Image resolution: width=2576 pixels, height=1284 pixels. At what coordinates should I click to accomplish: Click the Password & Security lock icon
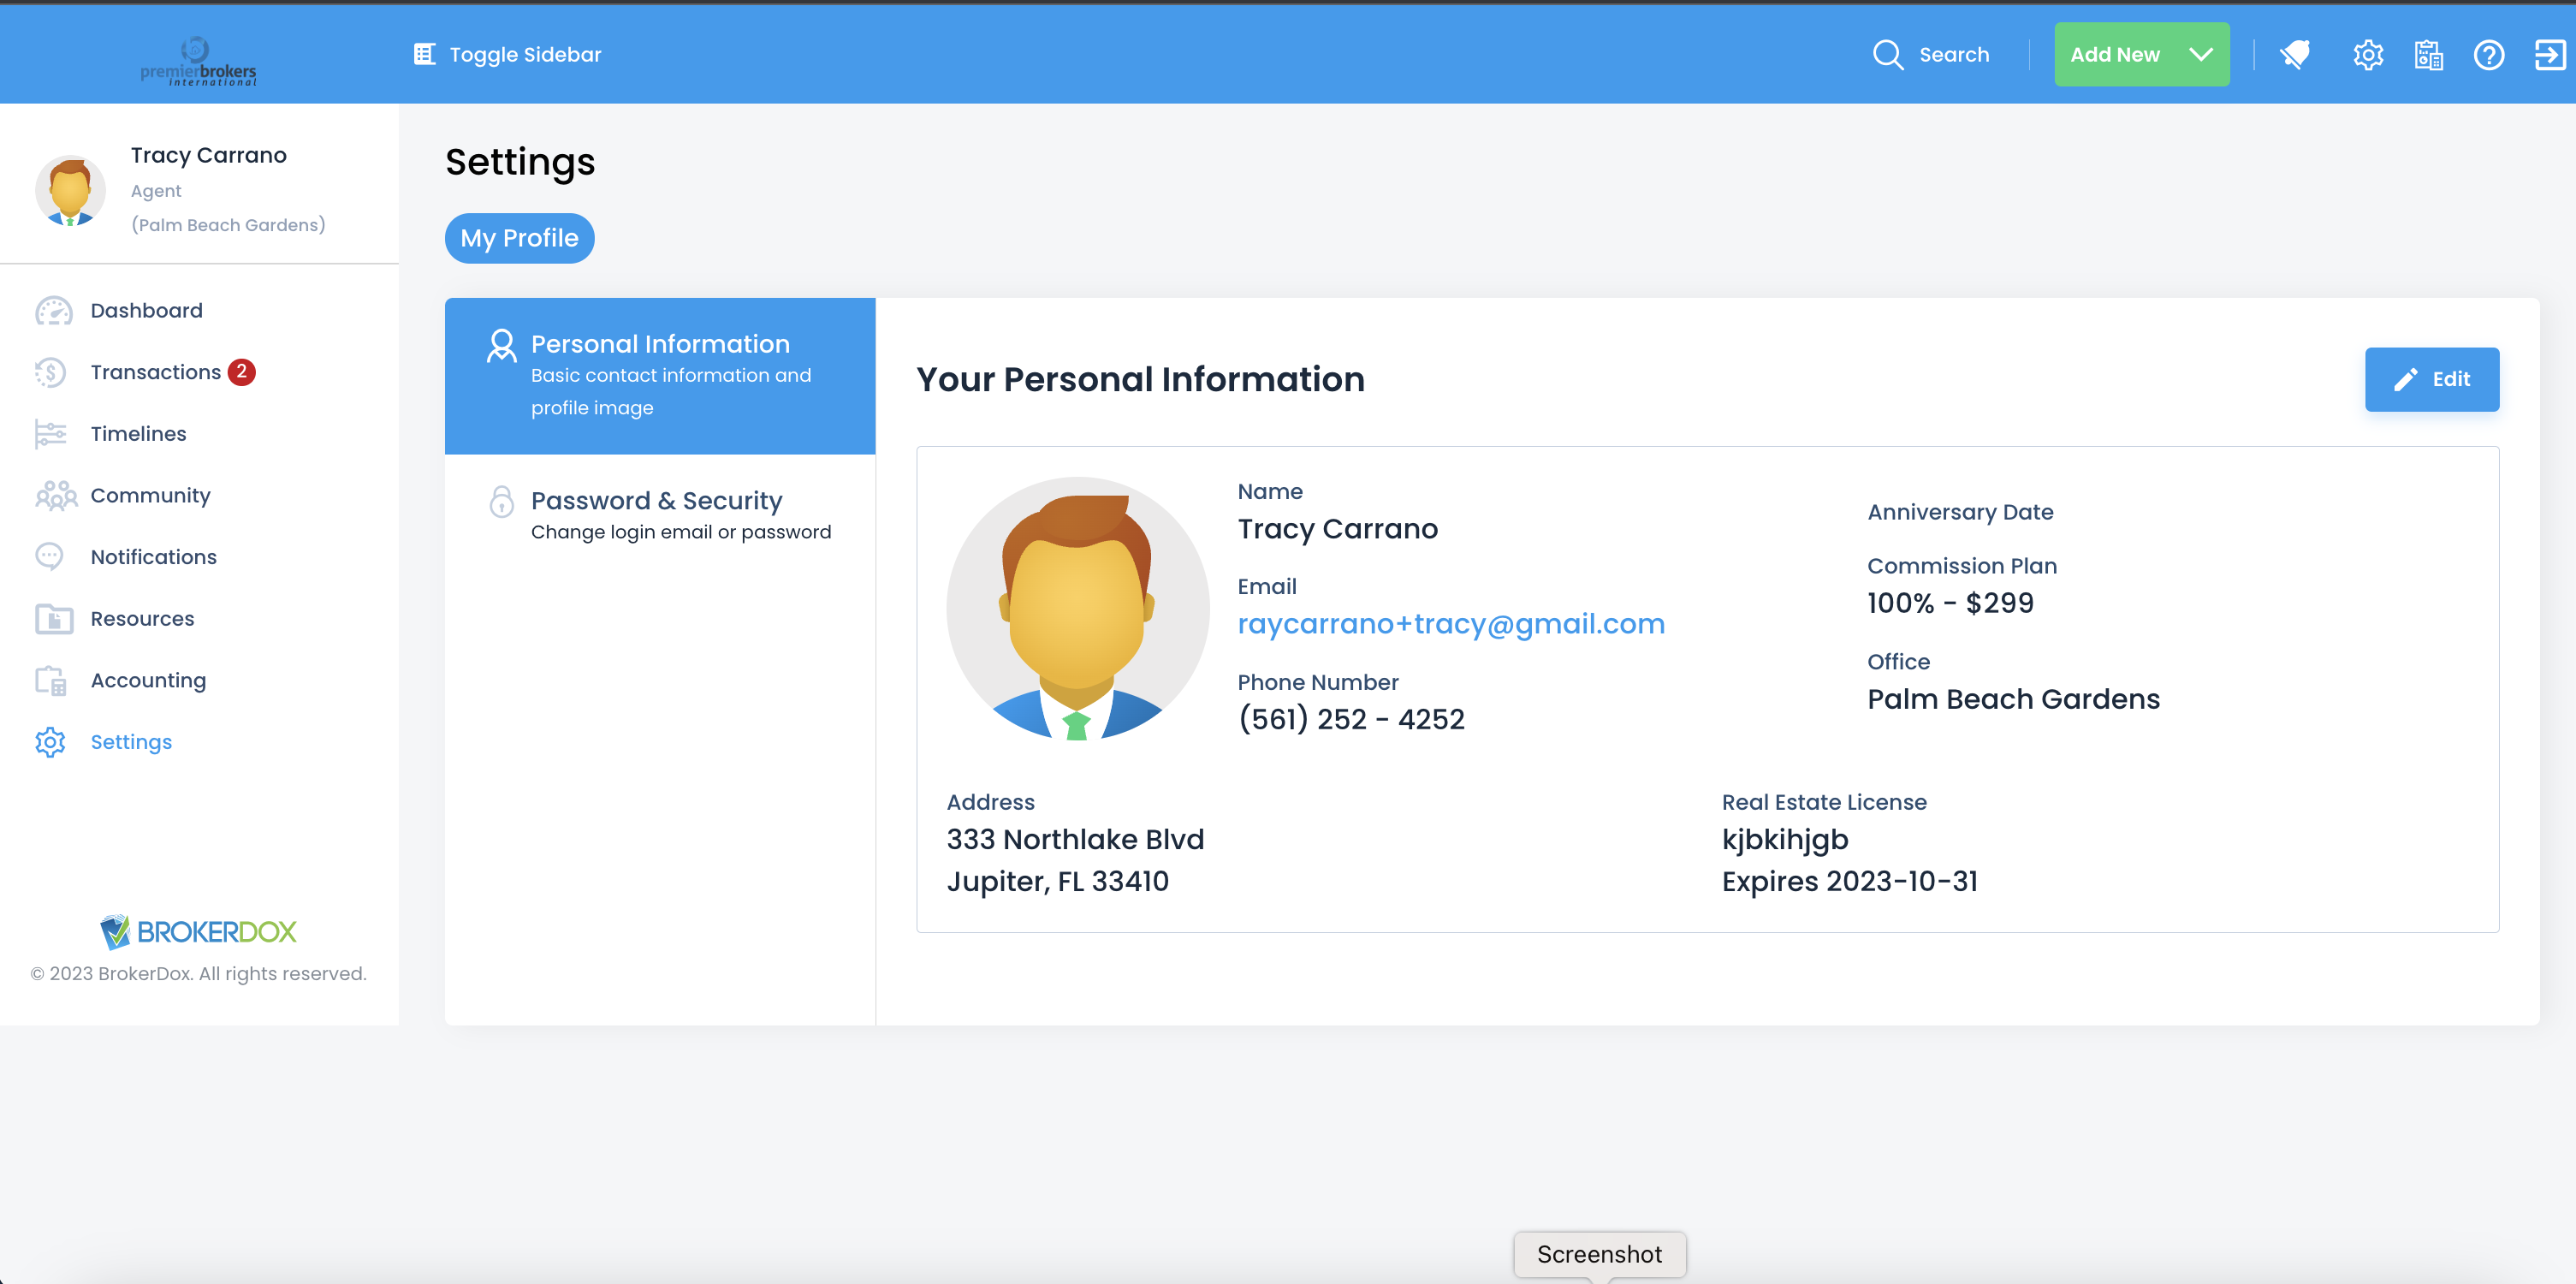[x=501, y=501]
